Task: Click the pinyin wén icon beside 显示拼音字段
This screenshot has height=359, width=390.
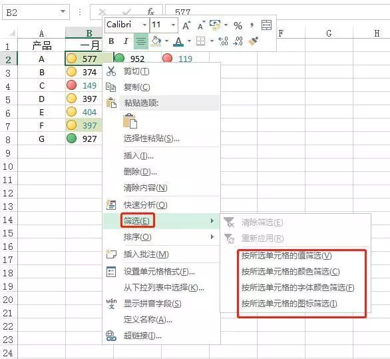Action: (111, 304)
